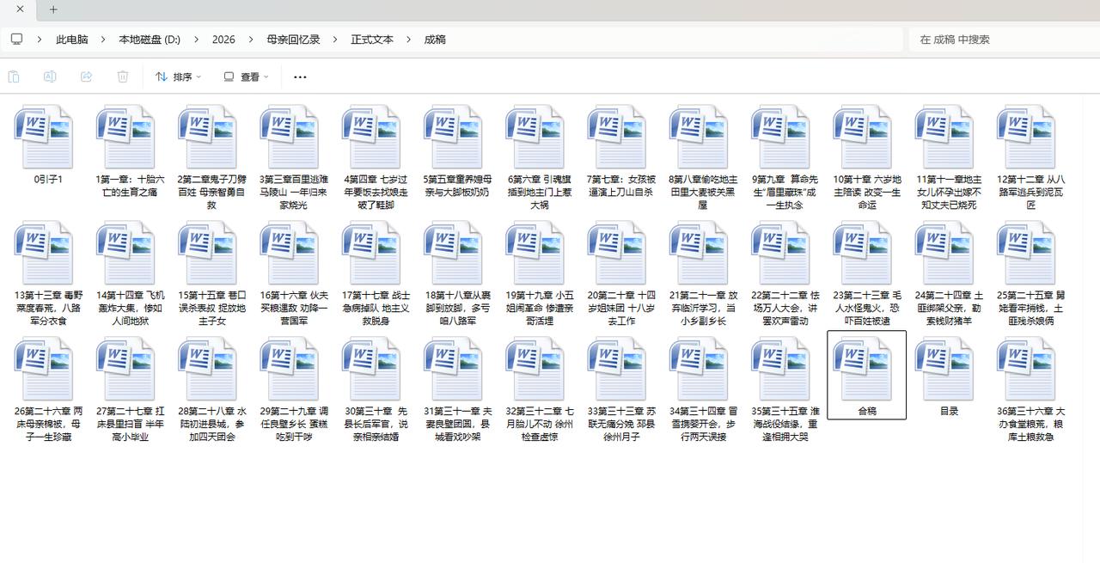Select the 合稿 Word document icon
Image resolution: width=1100 pixels, height=563 pixels.
[864, 369]
